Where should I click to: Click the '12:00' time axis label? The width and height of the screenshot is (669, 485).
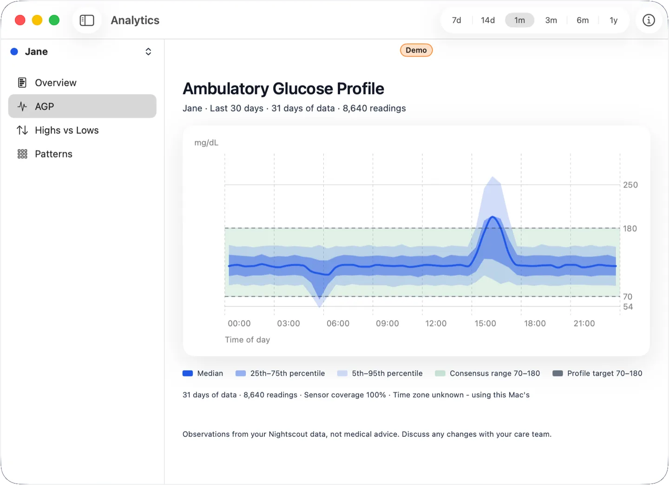(x=436, y=323)
